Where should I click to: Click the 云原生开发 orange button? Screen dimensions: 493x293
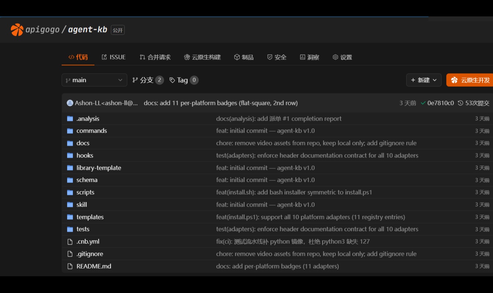point(470,80)
